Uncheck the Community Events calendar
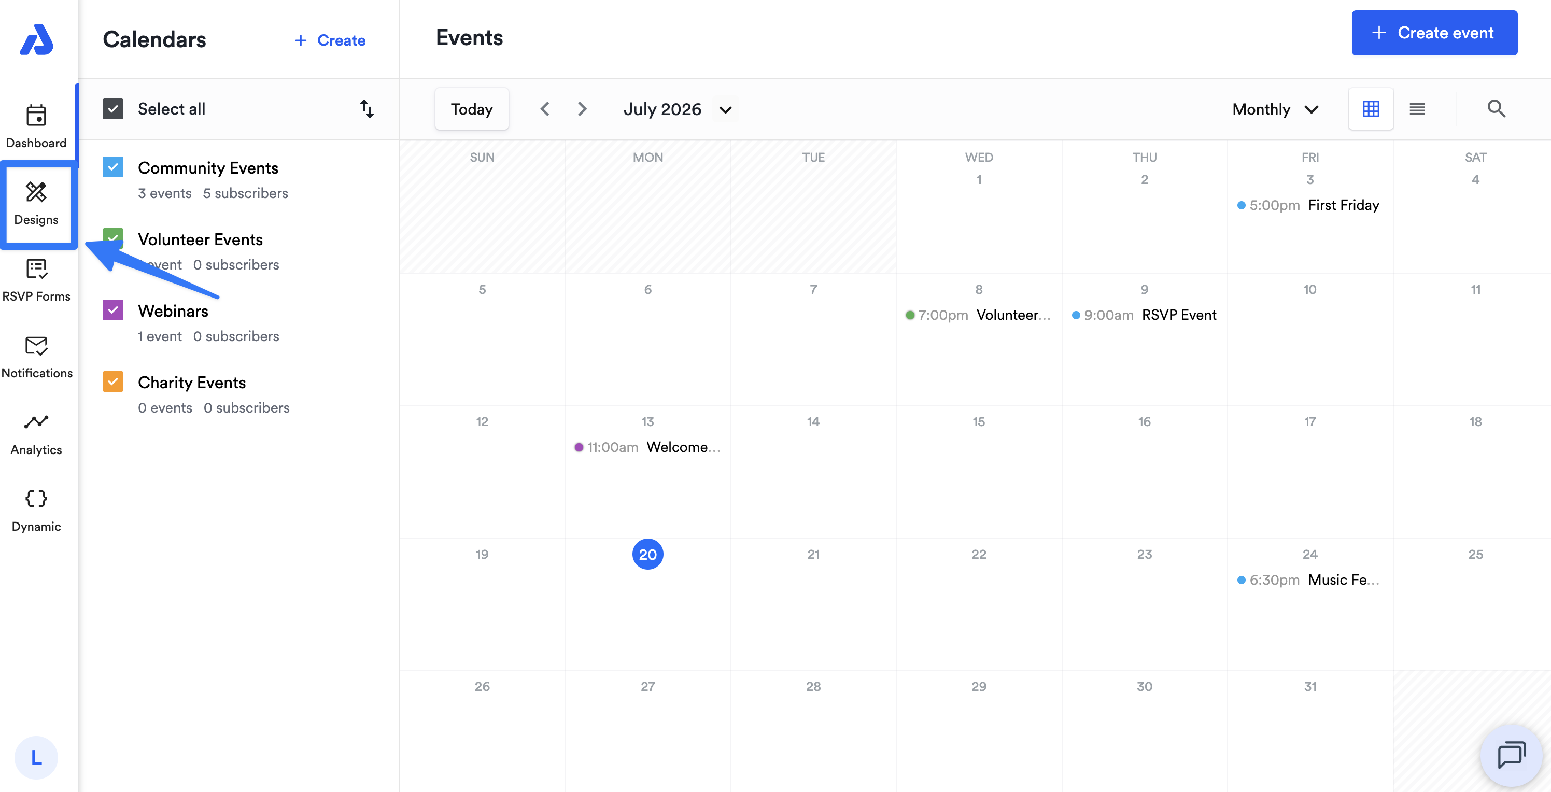Screen dimensions: 1551x792 [112, 167]
